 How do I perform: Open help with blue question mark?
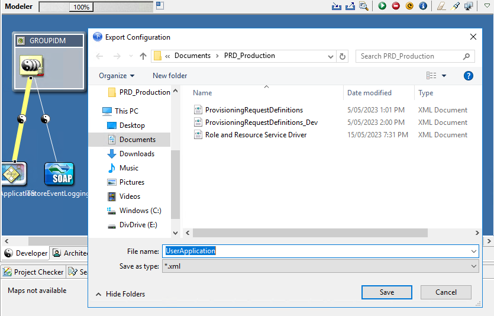(468, 76)
